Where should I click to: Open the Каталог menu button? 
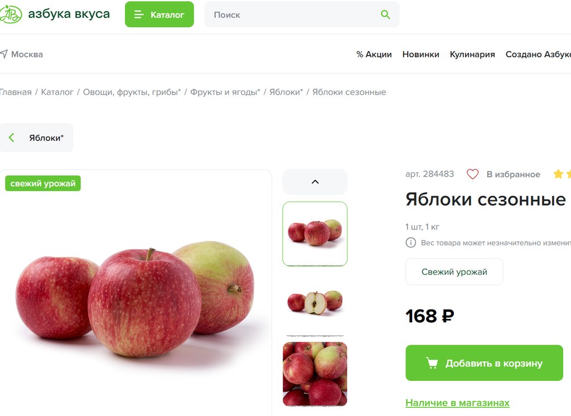[x=159, y=14]
